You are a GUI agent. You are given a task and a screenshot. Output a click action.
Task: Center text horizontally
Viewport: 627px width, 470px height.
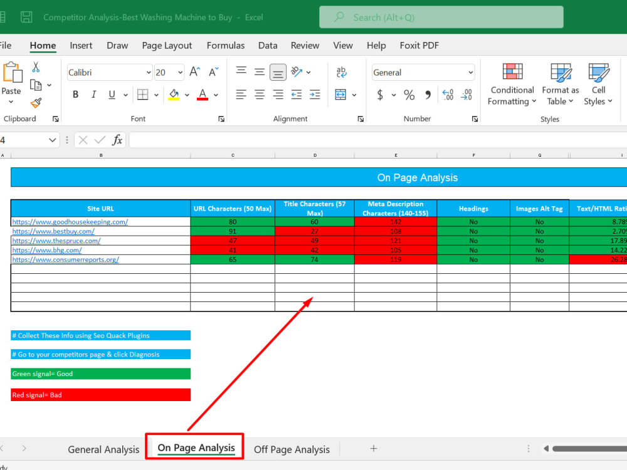260,95
